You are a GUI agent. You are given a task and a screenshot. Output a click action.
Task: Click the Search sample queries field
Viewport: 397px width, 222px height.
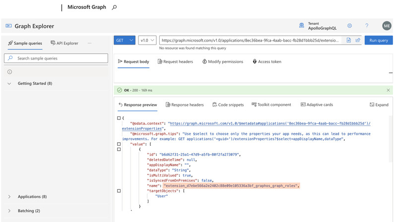pyautogui.click(x=56, y=58)
